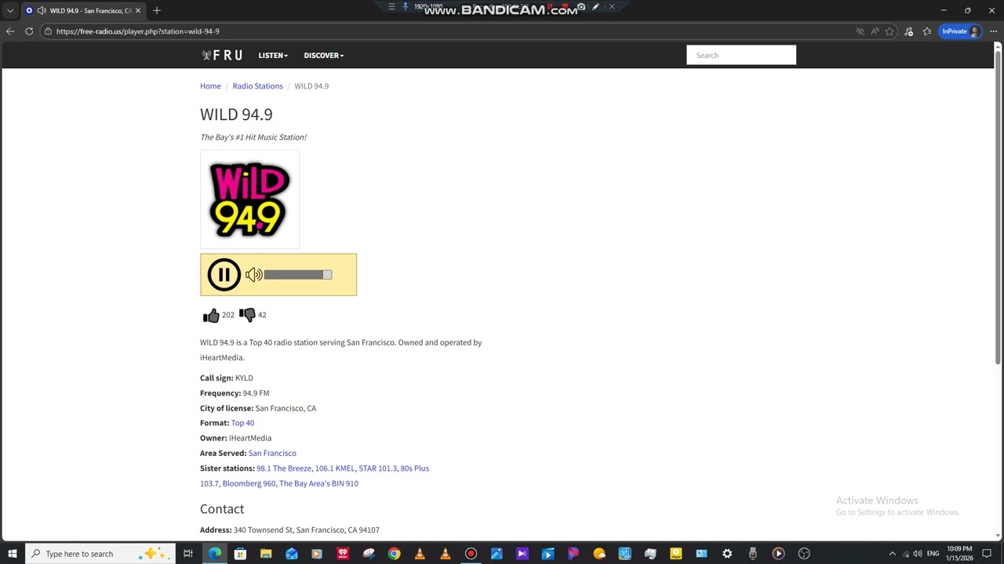Open the media control music-note icon
Screen dimensions: 1004x564
[909, 31]
